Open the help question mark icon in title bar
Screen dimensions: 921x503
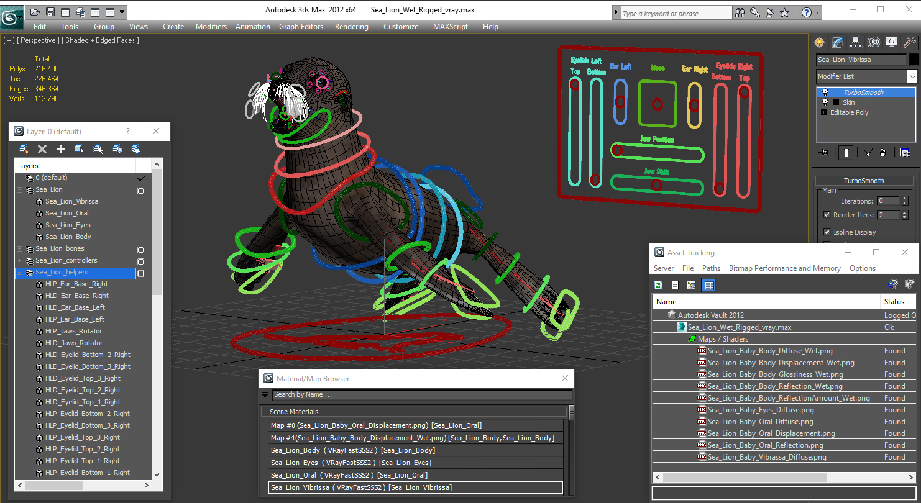[x=806, y=12]
